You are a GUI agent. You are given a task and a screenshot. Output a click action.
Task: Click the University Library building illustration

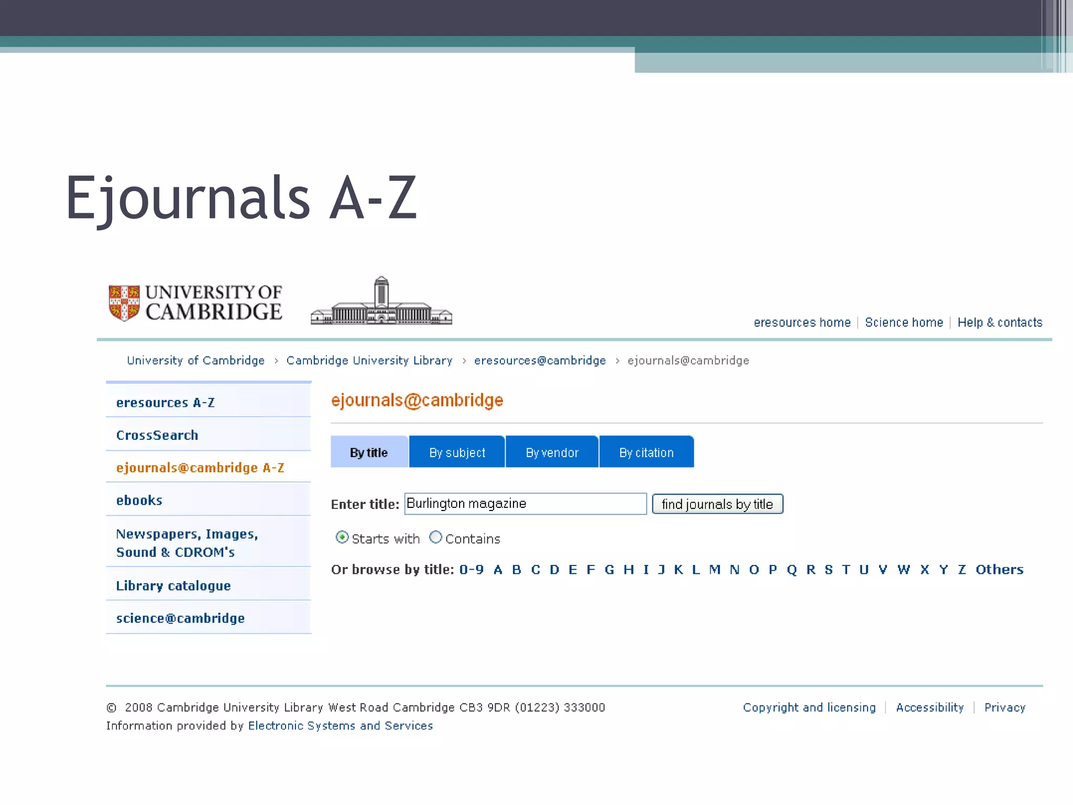pyautogui.click(x=381, y=301)
